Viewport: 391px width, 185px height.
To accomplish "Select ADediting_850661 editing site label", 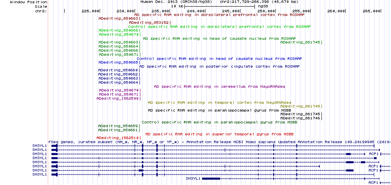I will click(x=118, y=130).
